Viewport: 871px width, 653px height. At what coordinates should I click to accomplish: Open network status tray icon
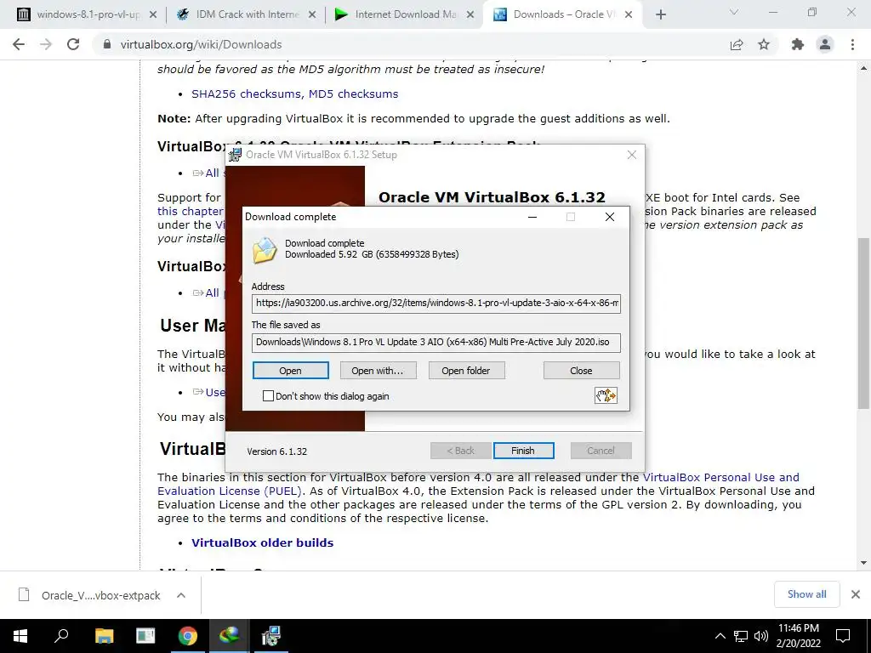[741, 636]
